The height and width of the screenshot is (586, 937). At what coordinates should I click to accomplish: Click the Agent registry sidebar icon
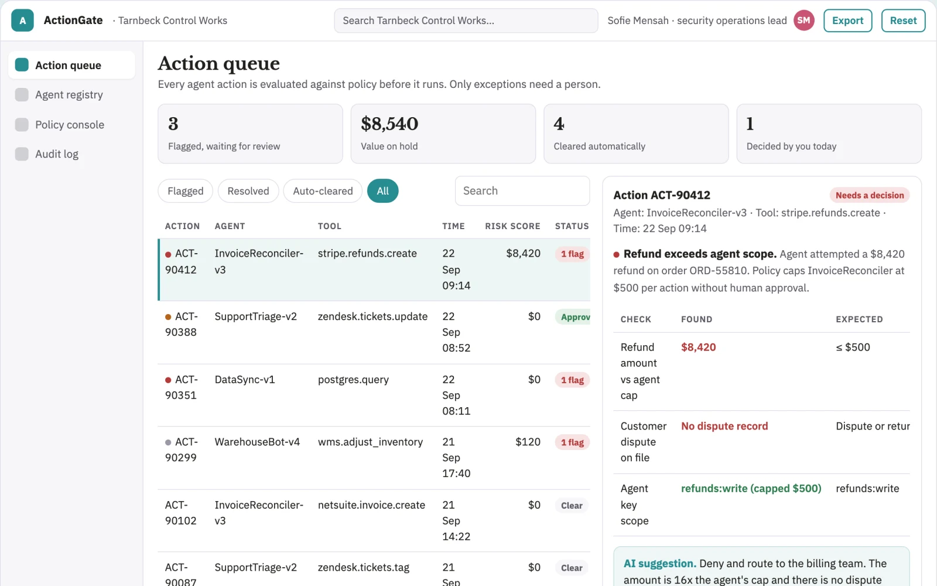pyautogui.click(x=22, y=94)
